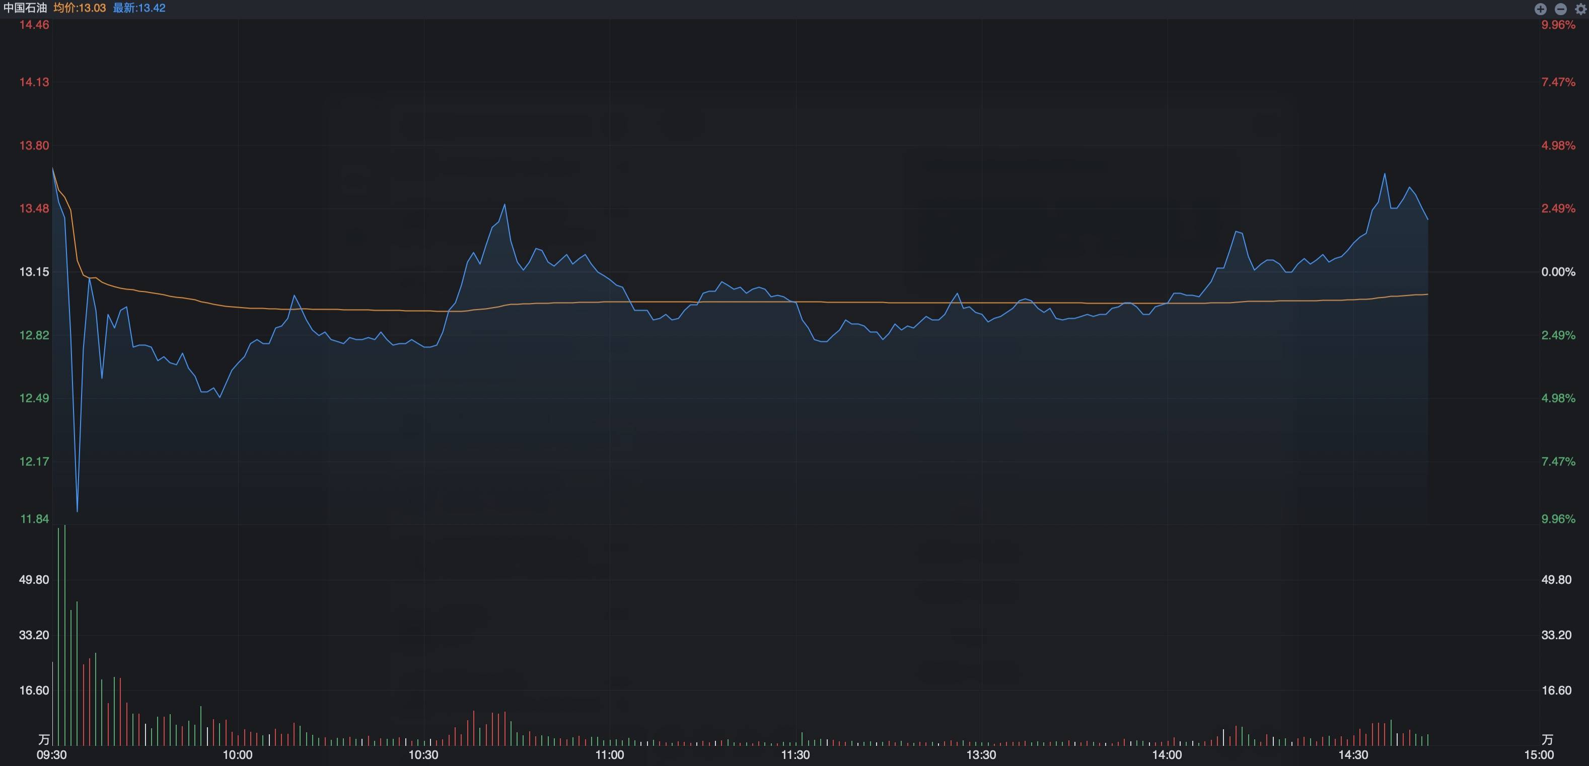Click the 13:30 time axis label
Screen dimensions: 1589x766
[981, 755]
